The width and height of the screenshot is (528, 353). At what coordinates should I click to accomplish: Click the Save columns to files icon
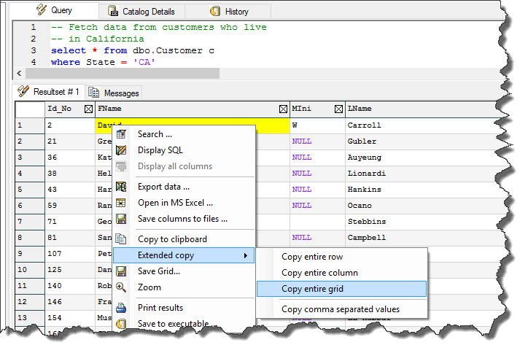[x=122, y=219]
